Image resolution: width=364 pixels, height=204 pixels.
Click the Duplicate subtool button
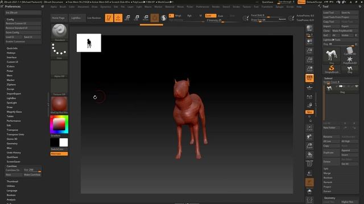(x=332, y=152)
